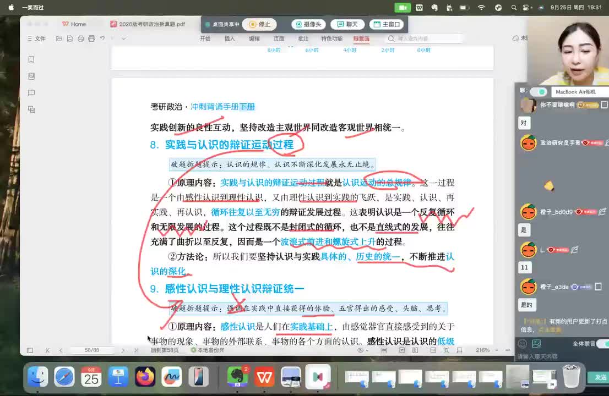Click the fit width icon in status bar
Image resolution: width=609 pixels, height=396 pixels.
[x=384, y=350]
